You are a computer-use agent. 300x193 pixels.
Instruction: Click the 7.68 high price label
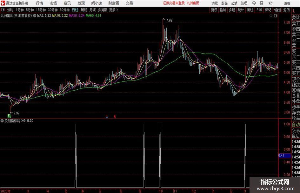tap(169, 21)
